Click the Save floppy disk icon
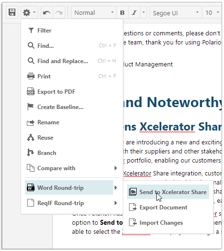Screen dimensions: 224x251 tap(12, 12)
